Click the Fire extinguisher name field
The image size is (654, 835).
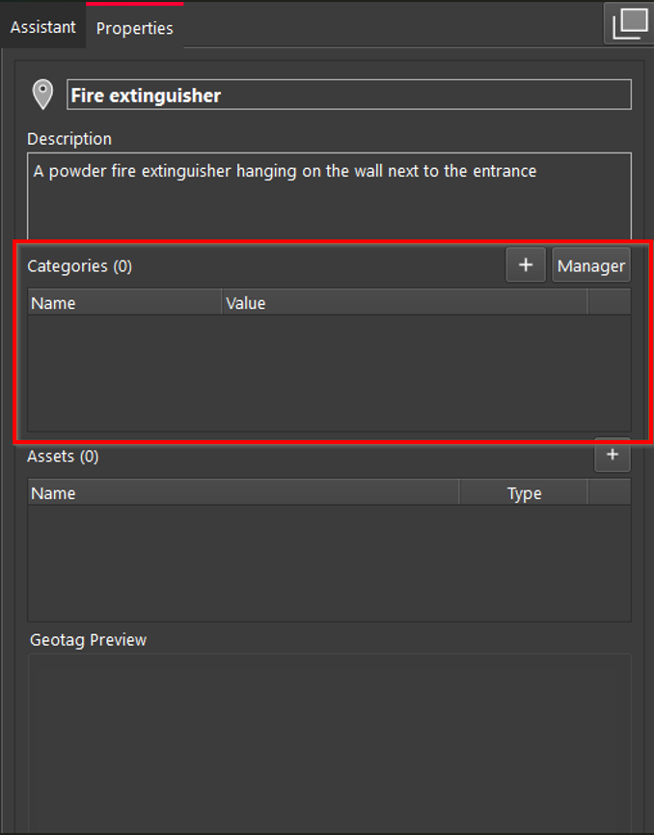(348, 95)
